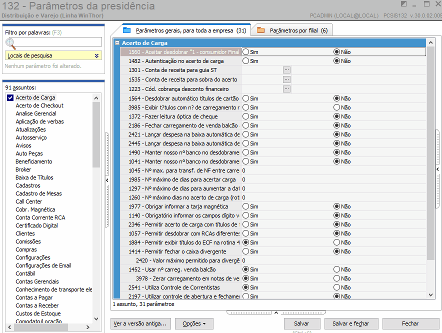
Task: Select Certificado Digital subject
Action: click(36, 225)
